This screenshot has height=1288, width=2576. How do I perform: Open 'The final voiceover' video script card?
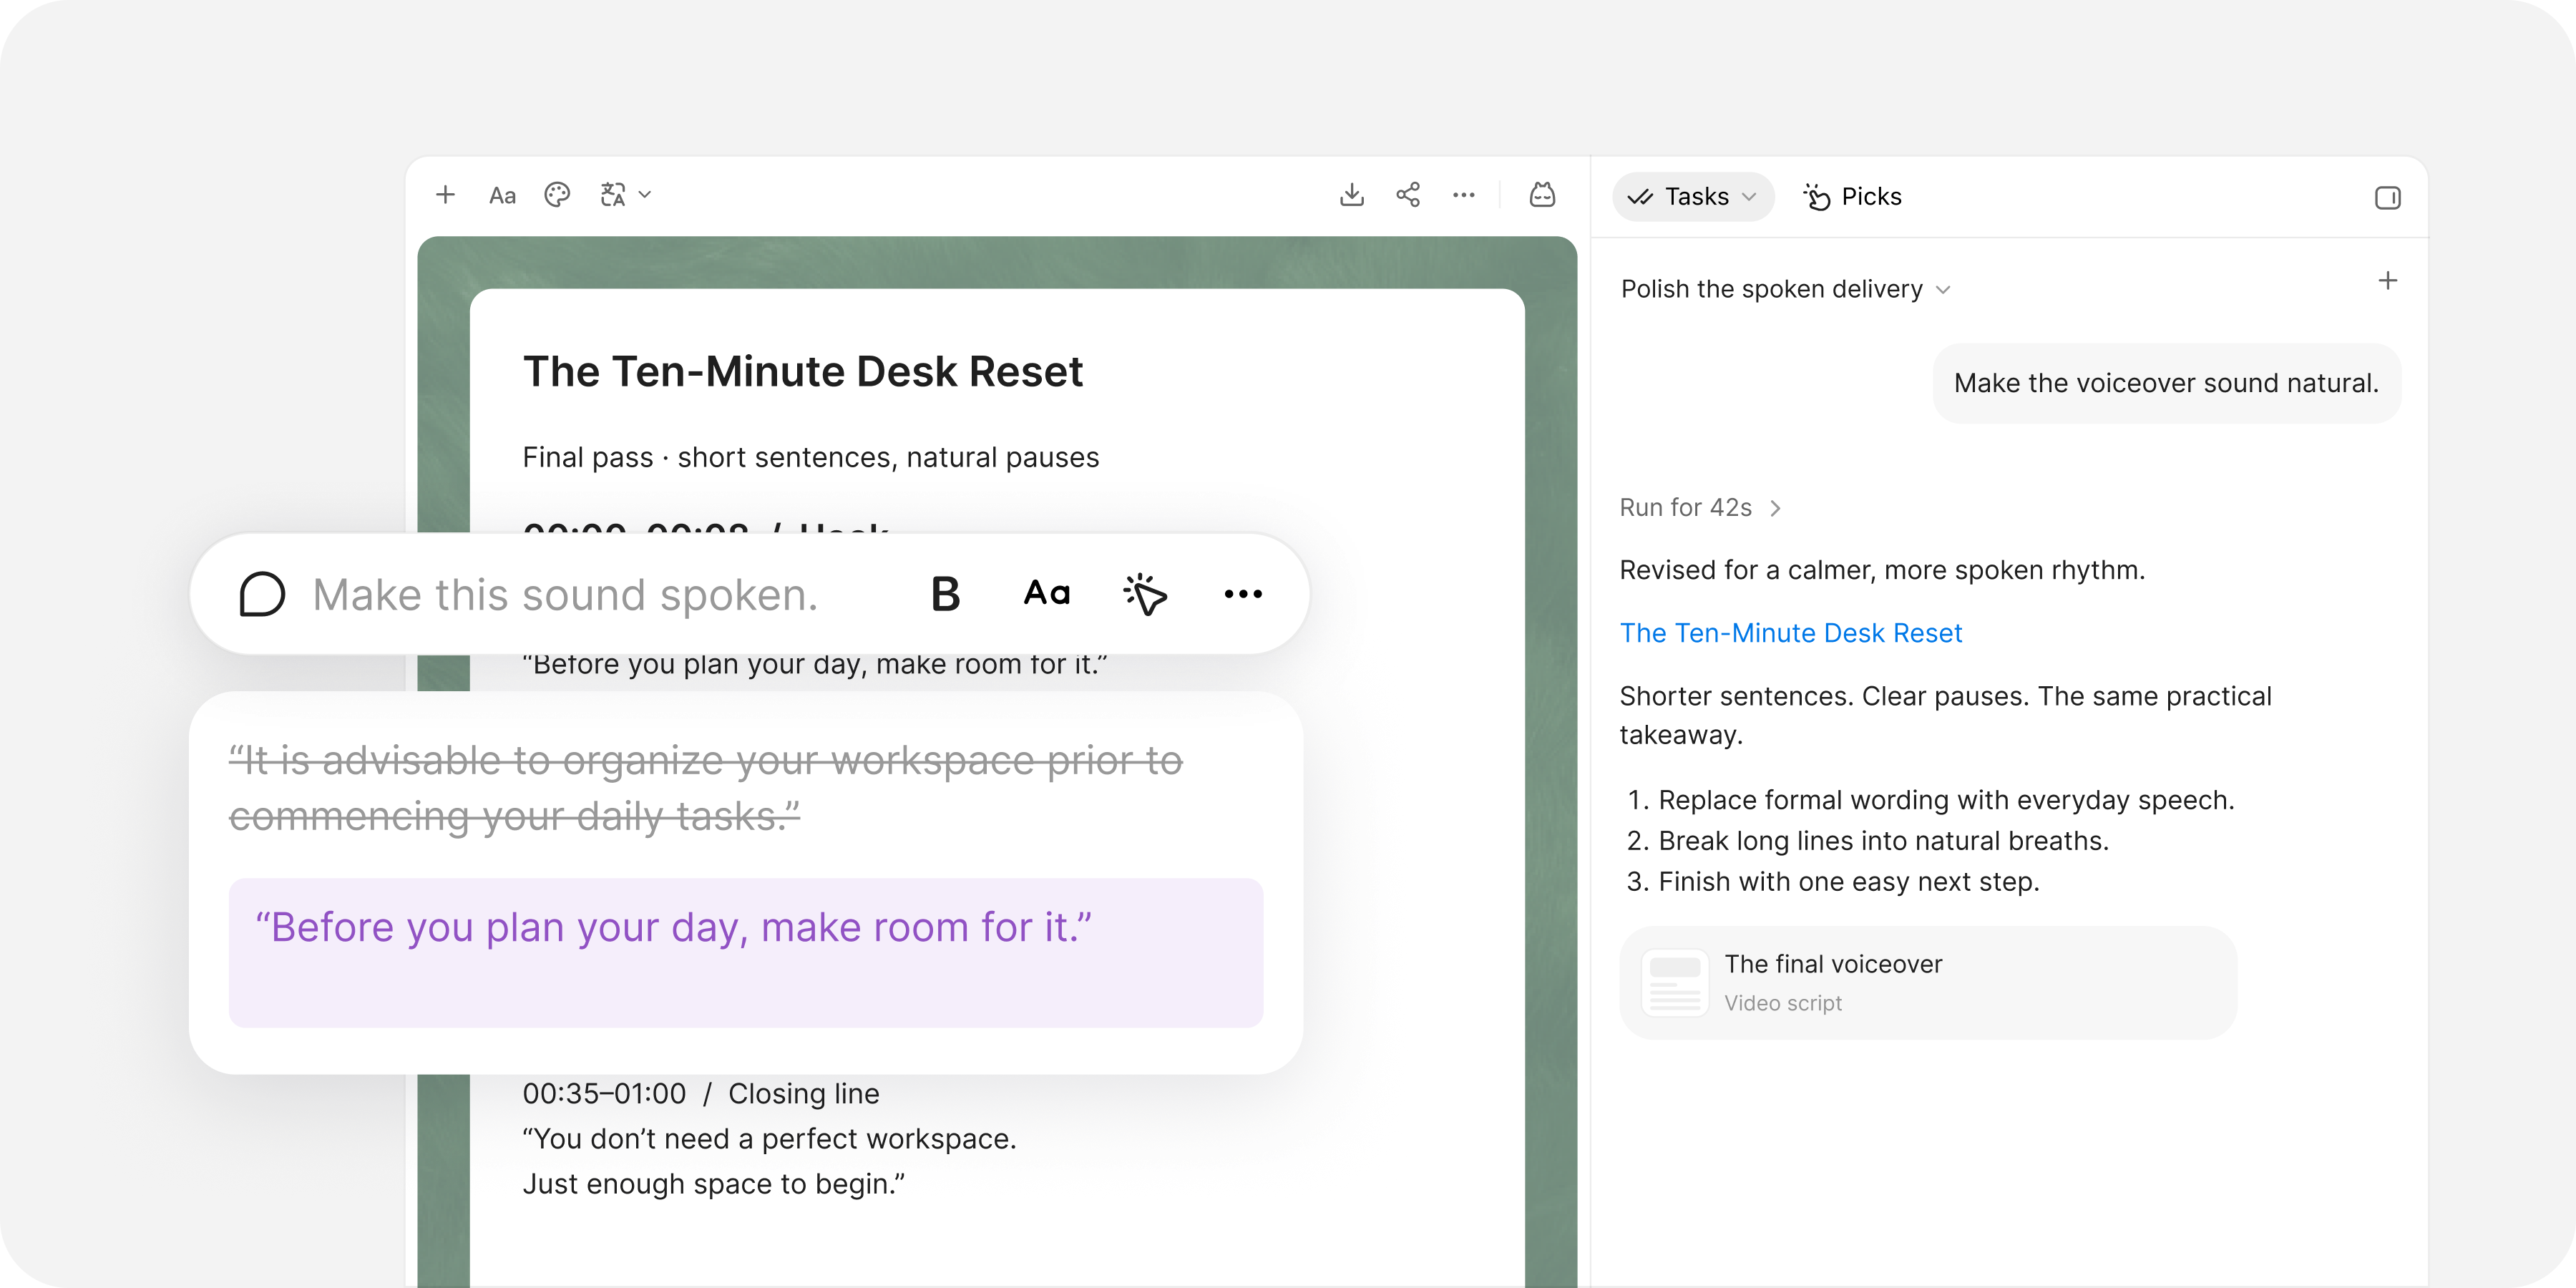pos(1928,983)
